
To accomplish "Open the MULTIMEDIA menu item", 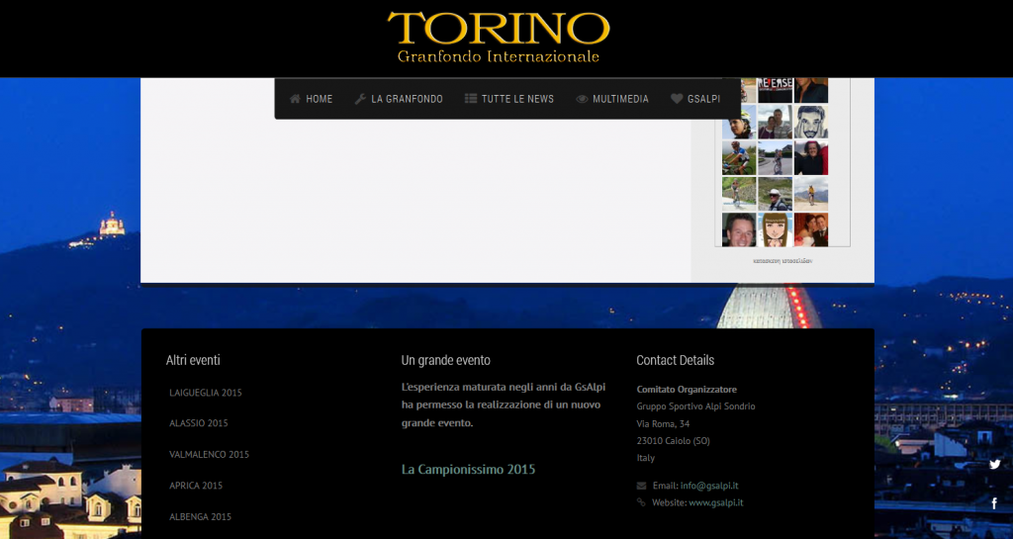I will [x=620, y=99].
